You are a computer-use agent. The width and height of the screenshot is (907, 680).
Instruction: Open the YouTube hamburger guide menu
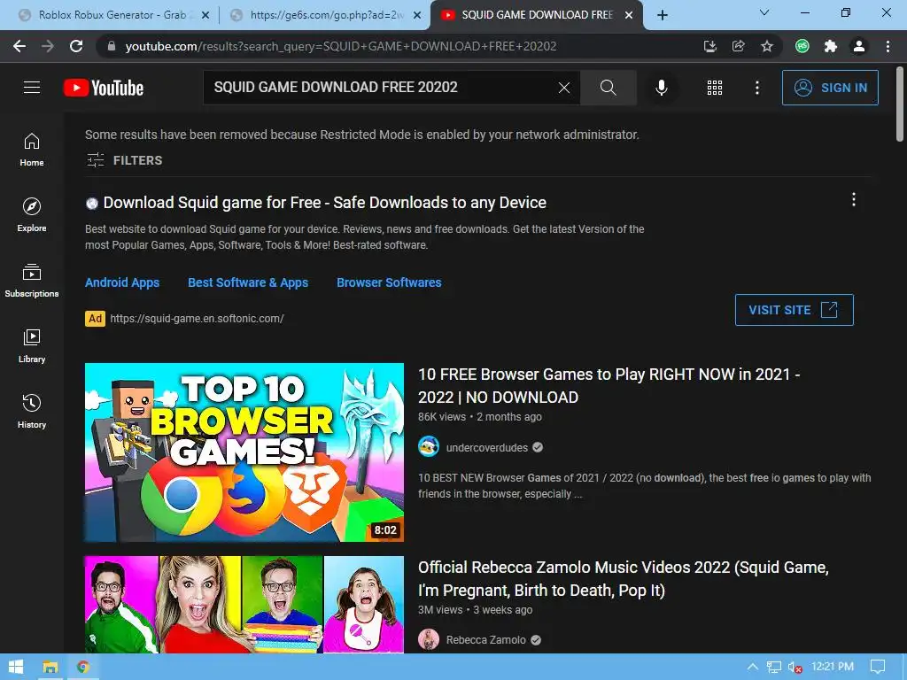pos(32,88)
